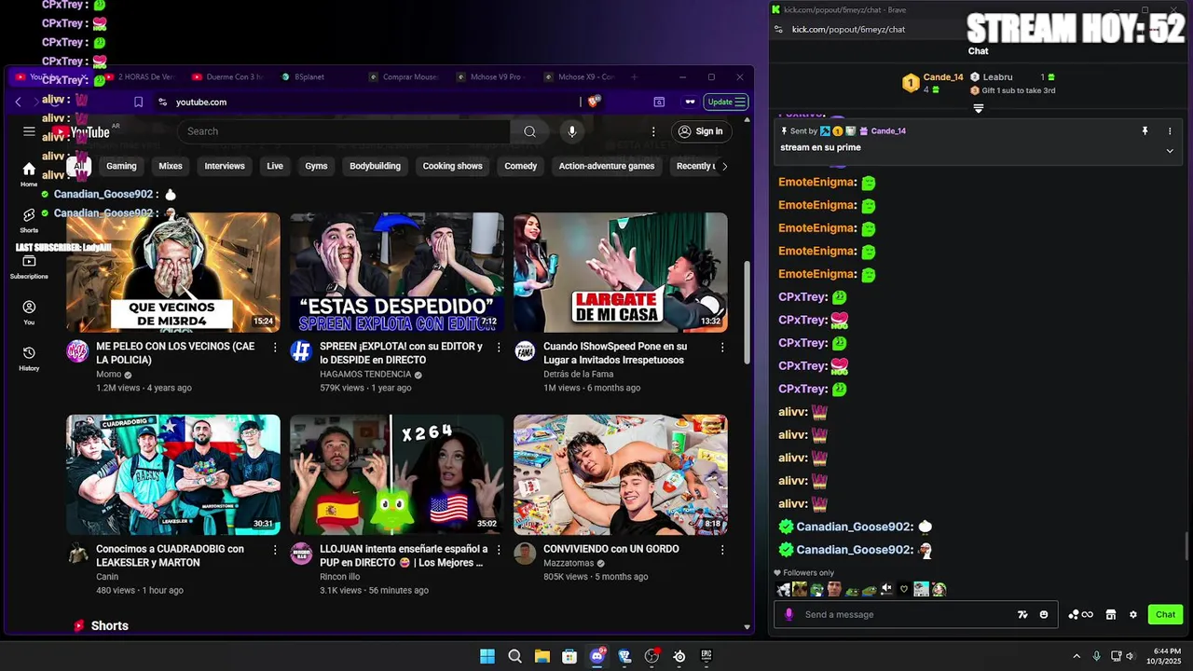
Task: Click the YouTube search magnifier button
Action: (x=529, y=131)
